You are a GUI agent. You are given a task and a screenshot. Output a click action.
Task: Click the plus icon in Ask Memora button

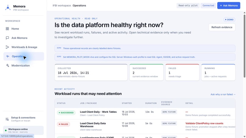(221, 5)
